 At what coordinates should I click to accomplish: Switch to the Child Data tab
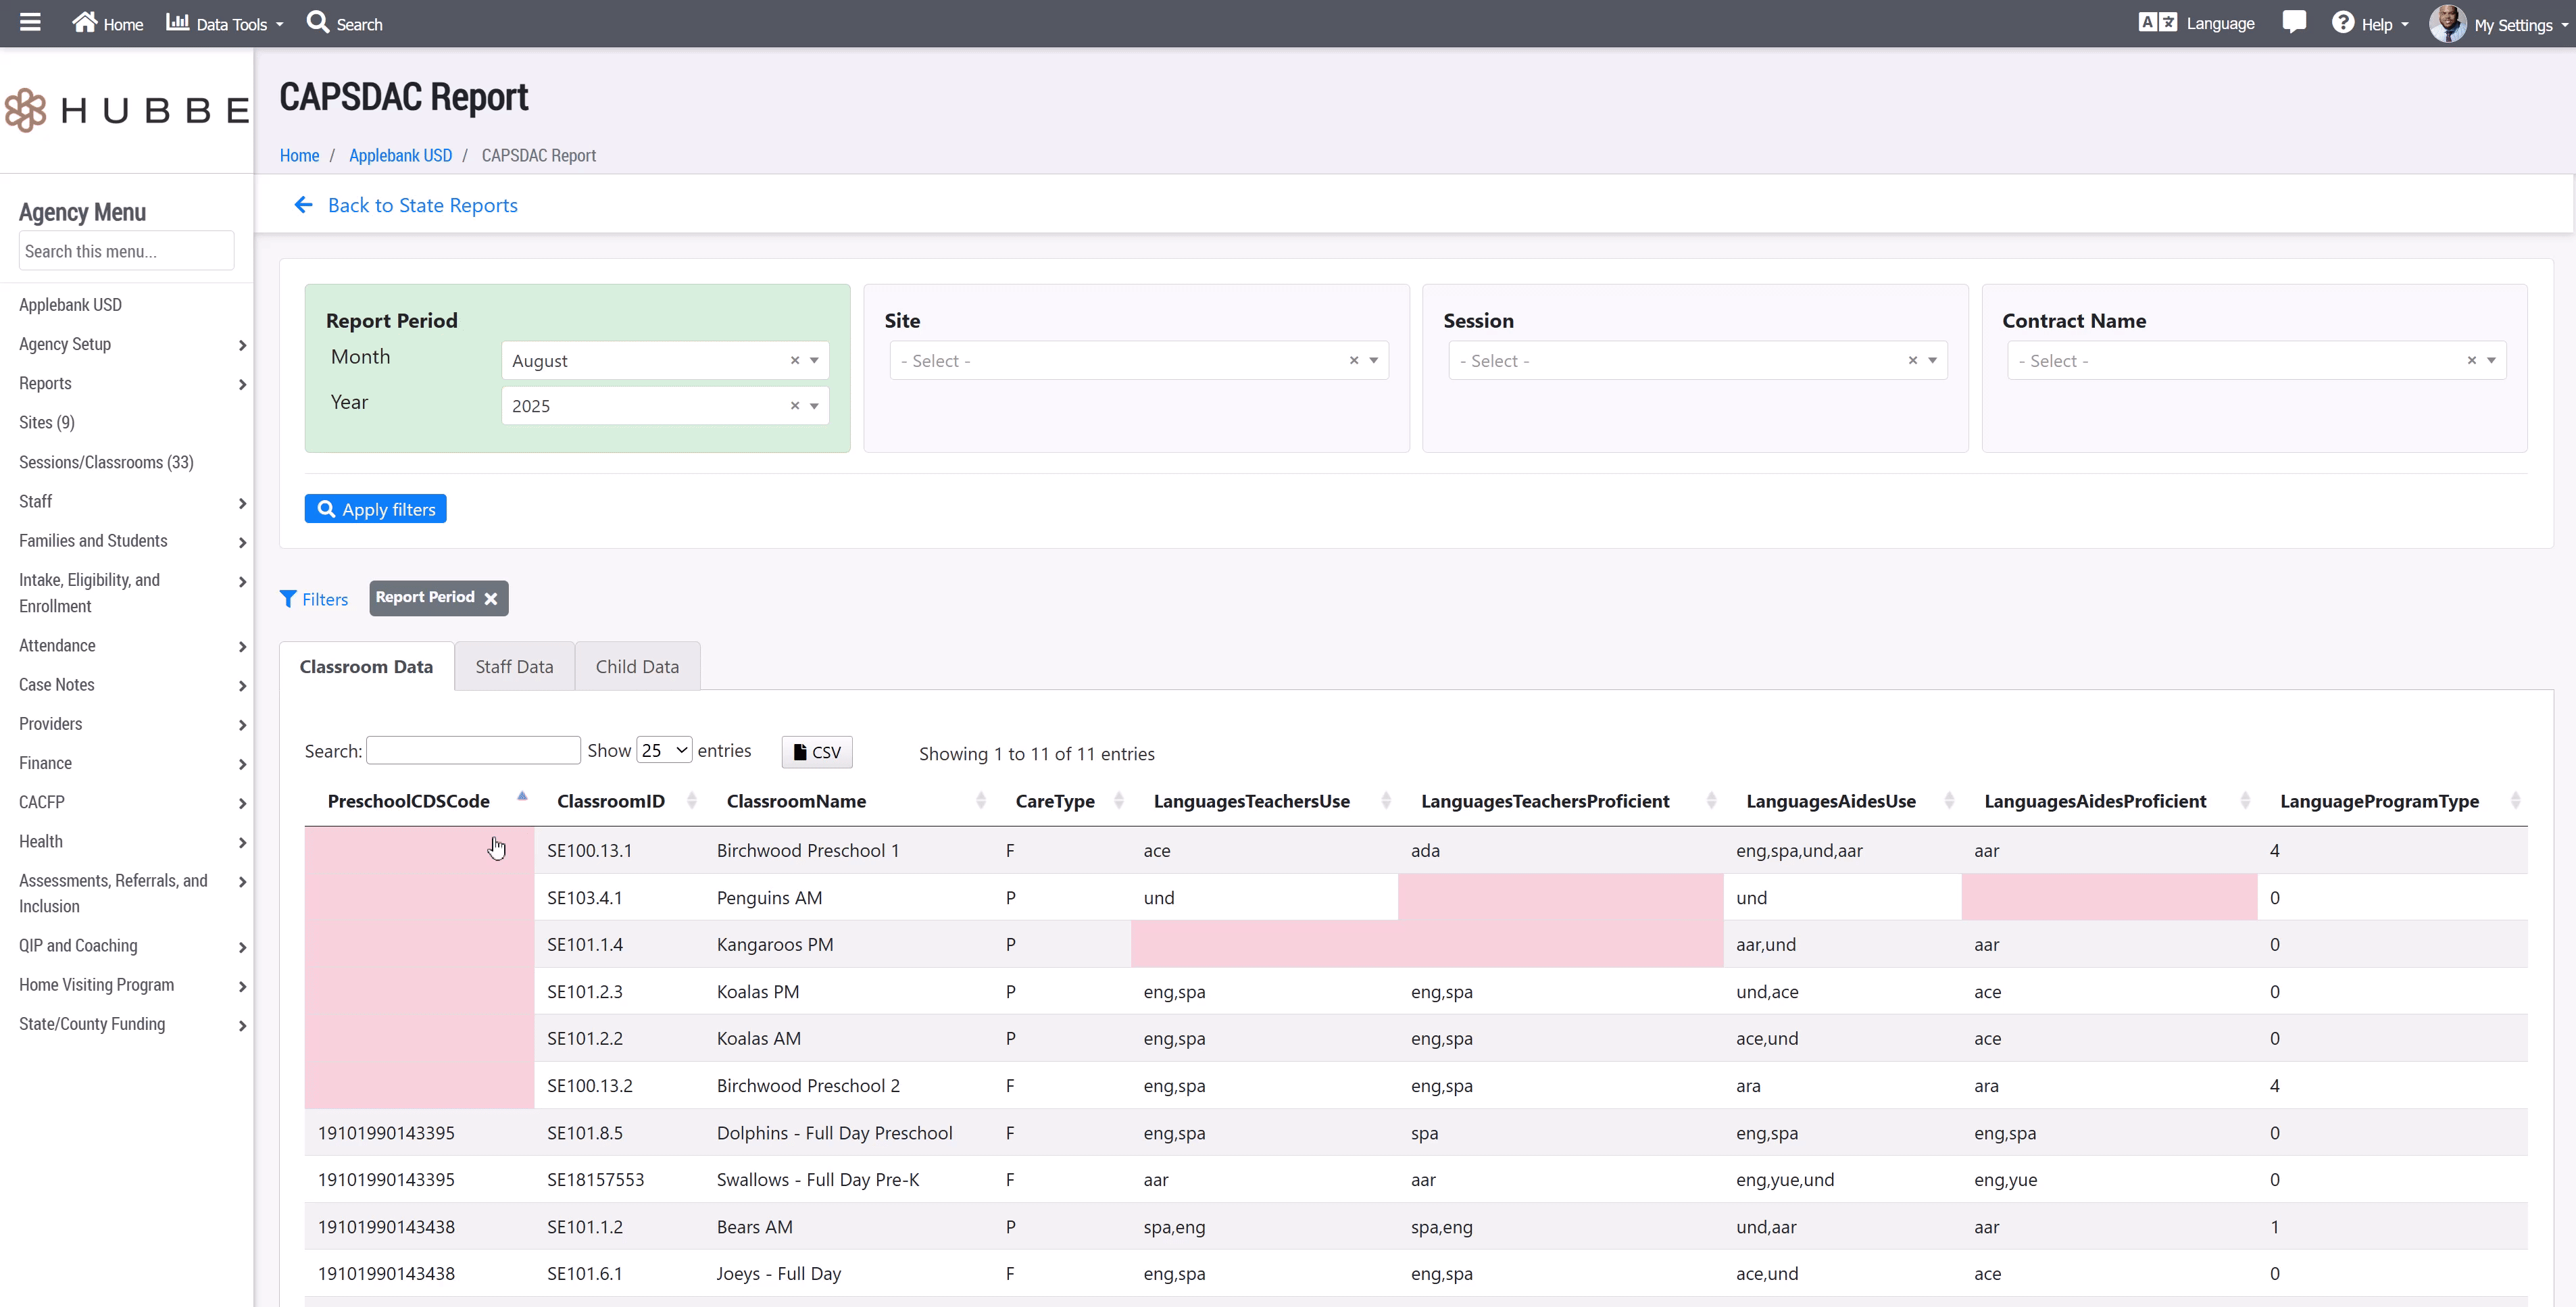[x=637, y=667]
